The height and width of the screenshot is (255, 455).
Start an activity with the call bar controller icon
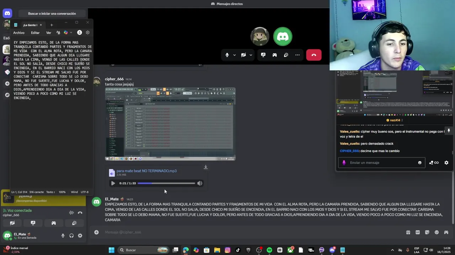pyautogui.click(x=275, y=55)
